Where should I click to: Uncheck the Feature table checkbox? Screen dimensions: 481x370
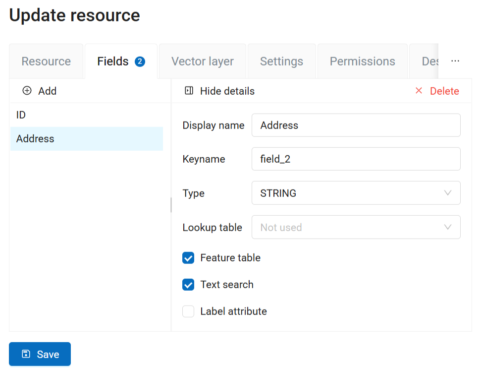[x=188, y=258]
